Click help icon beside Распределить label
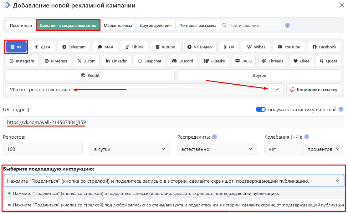This screenshot has height=213, width=348. click(x=214, y=137)
